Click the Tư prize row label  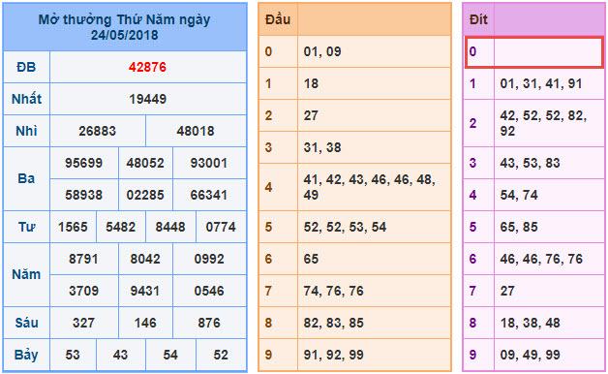click(26, 227)
